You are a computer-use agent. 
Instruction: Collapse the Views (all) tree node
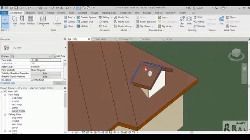pyautogui.click(x=2, y=91)
